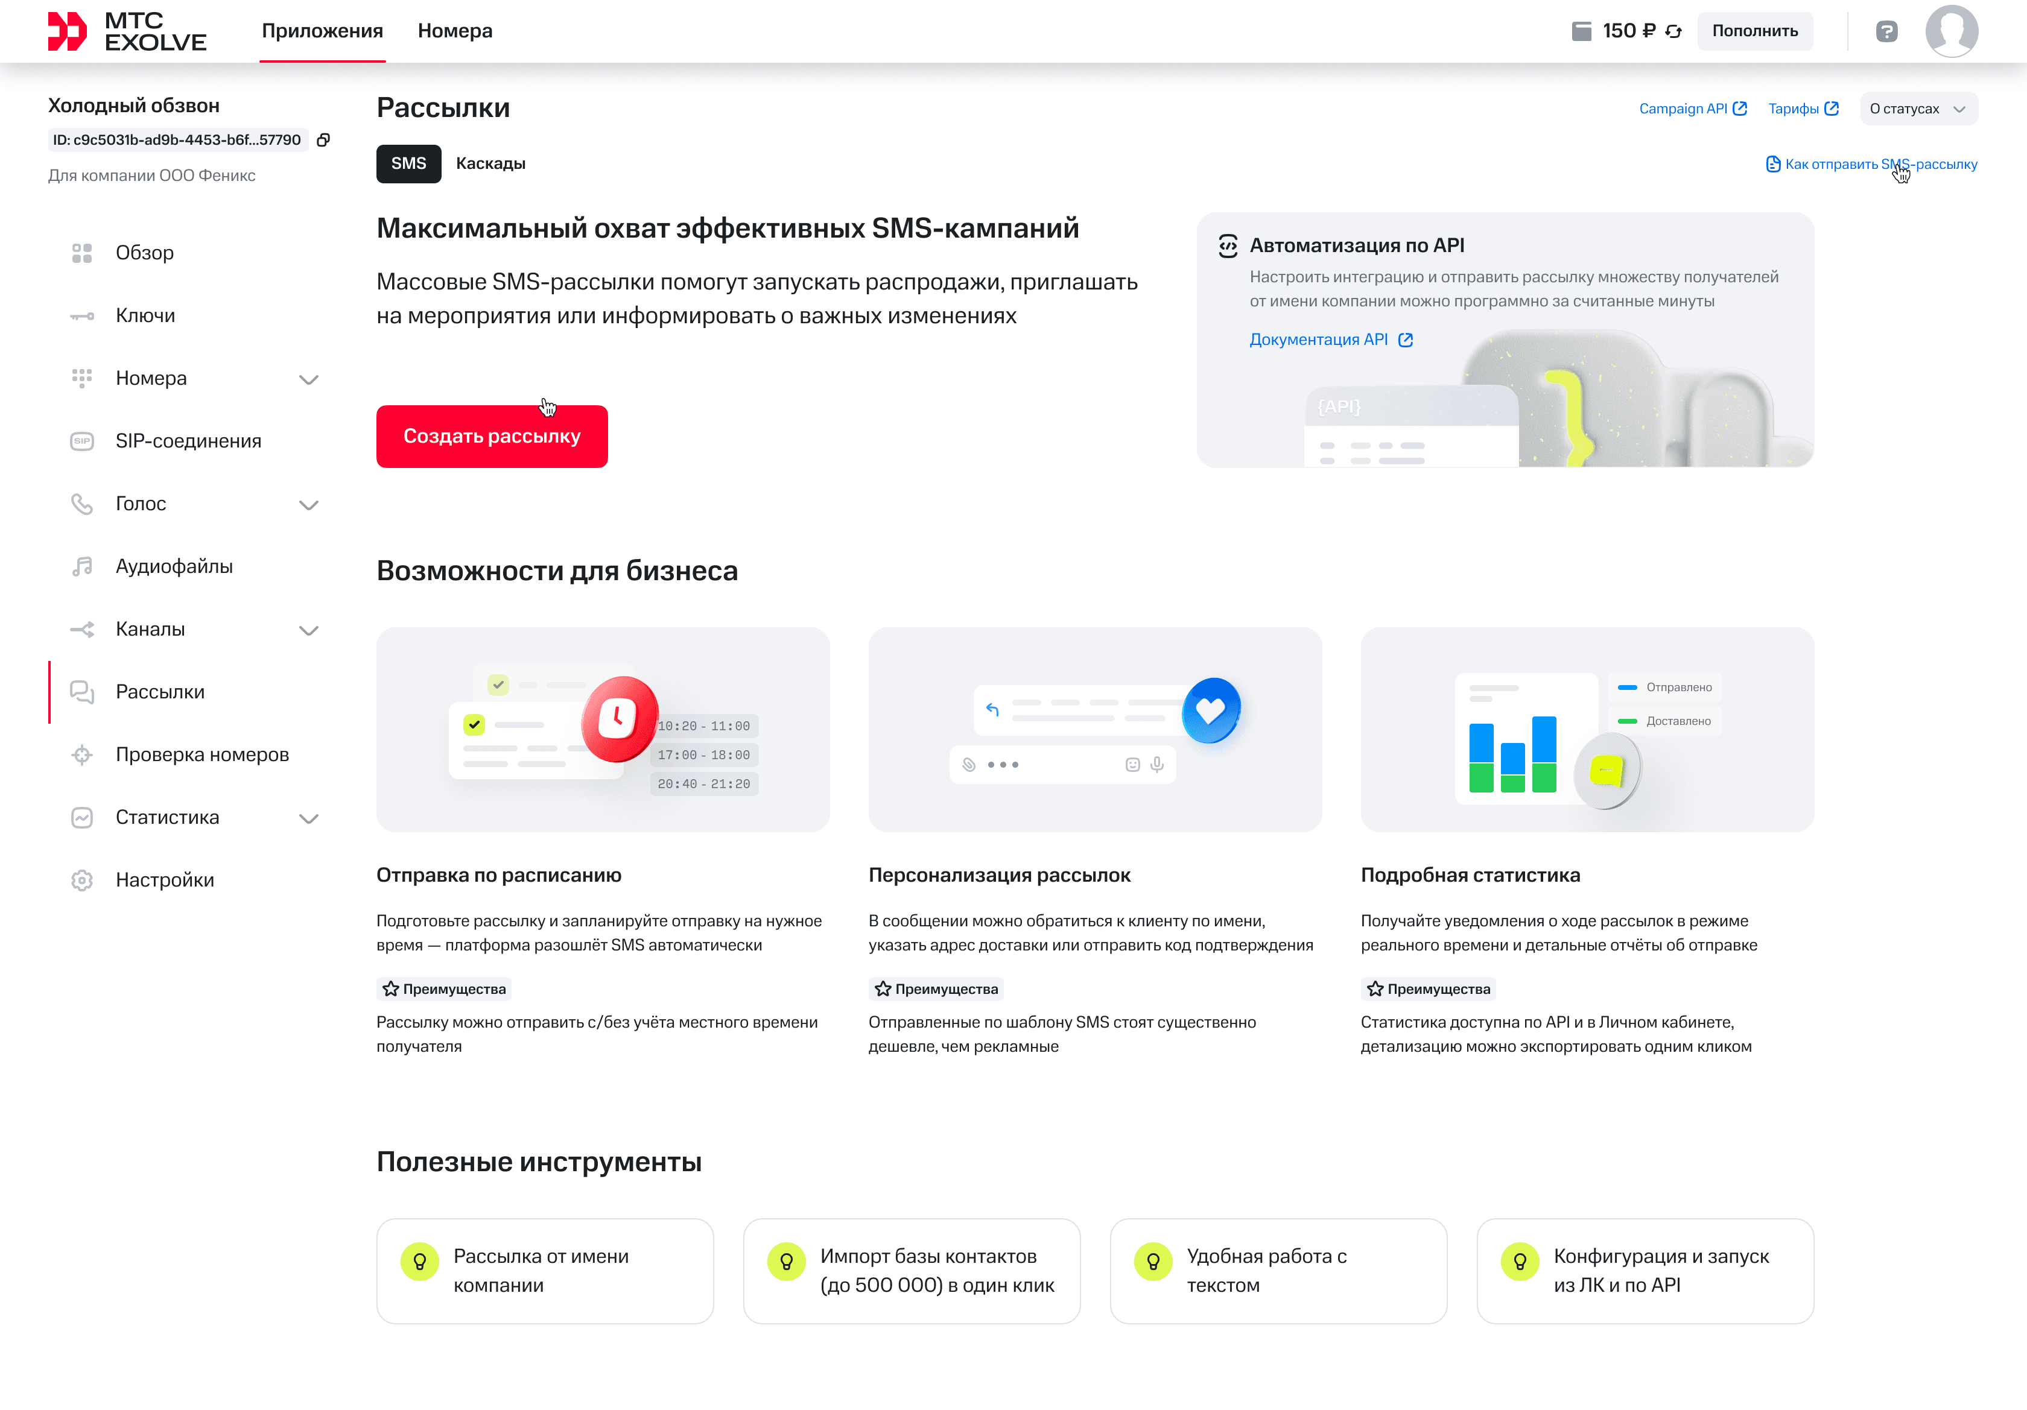
Task: Click the MTC Exolve logo
Action: tap(127, 31)
